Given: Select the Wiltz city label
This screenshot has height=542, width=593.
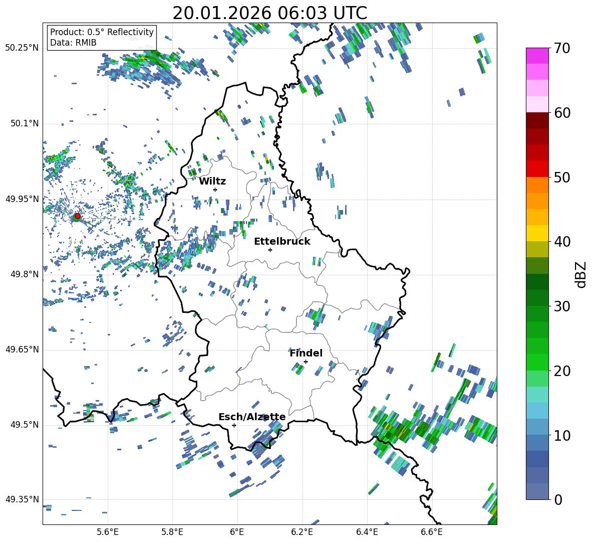Looking at the screenshot, I should pyautogui.click(x=212, y=181).
